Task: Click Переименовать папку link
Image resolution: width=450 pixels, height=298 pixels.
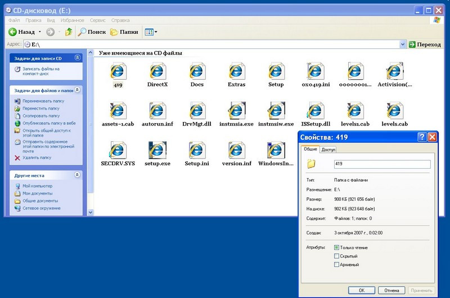Action: point(43,101)
